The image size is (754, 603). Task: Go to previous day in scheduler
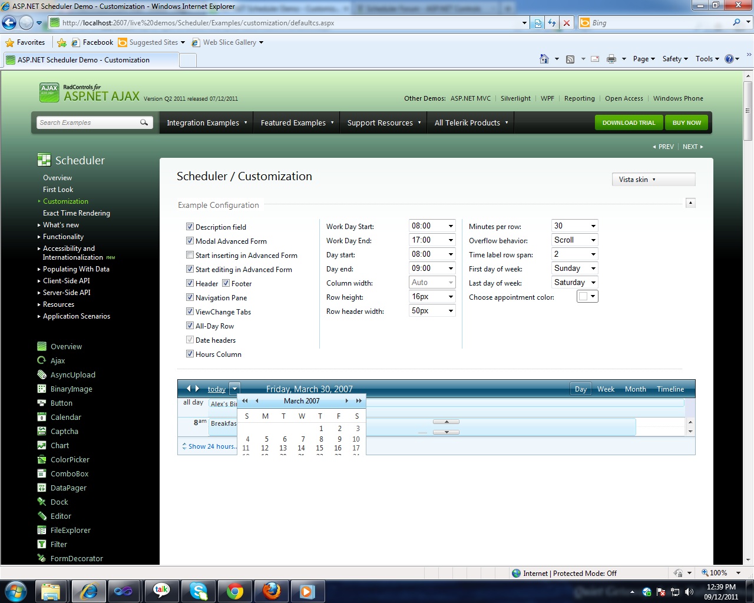(x=188, y=389)
